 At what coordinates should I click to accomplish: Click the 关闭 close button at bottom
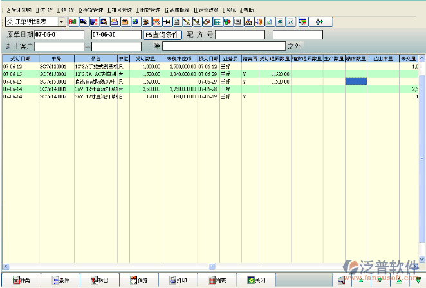pos(256,280)
